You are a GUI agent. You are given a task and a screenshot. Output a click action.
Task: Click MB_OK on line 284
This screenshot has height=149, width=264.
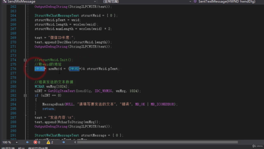point(140,104)
